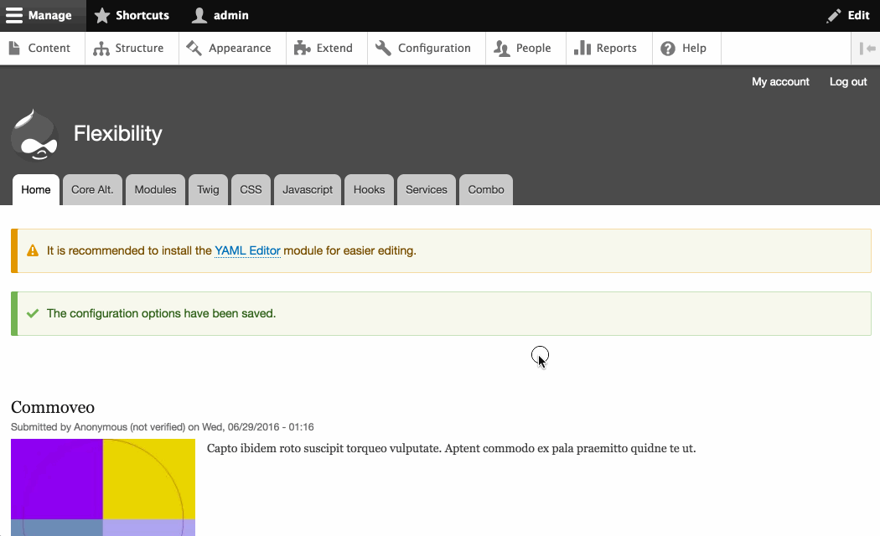Switch to the Twig tab
This screenshot has height=536, width=880.
pyautogui.click(x=208, y=189)
